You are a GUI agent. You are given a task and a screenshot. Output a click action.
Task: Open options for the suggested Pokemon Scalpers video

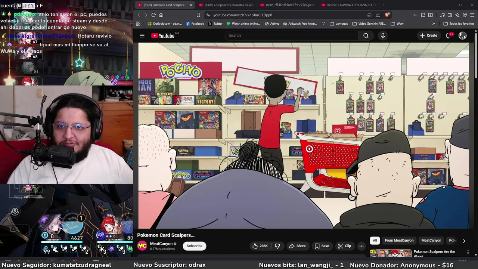(x=468, y=253)
